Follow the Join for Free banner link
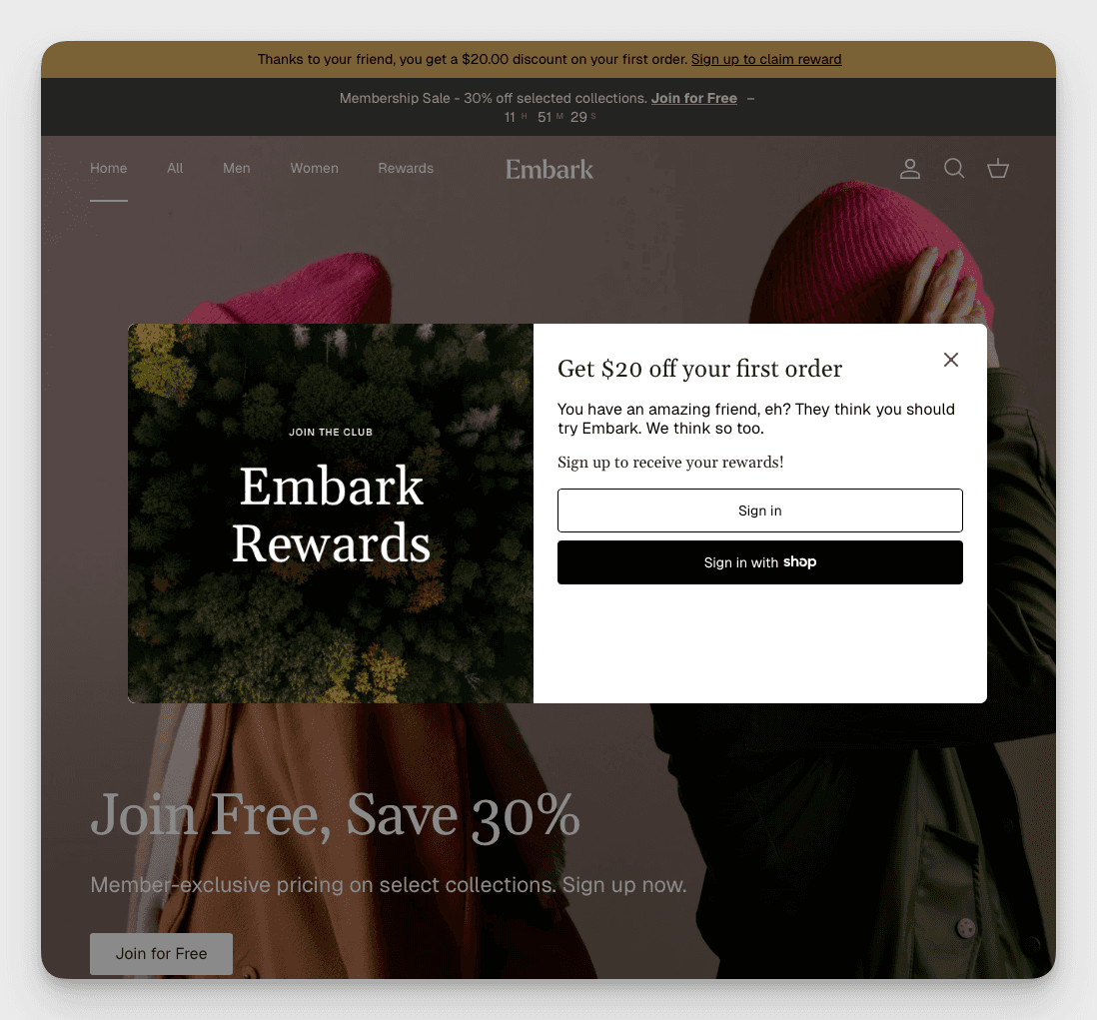 694,98
